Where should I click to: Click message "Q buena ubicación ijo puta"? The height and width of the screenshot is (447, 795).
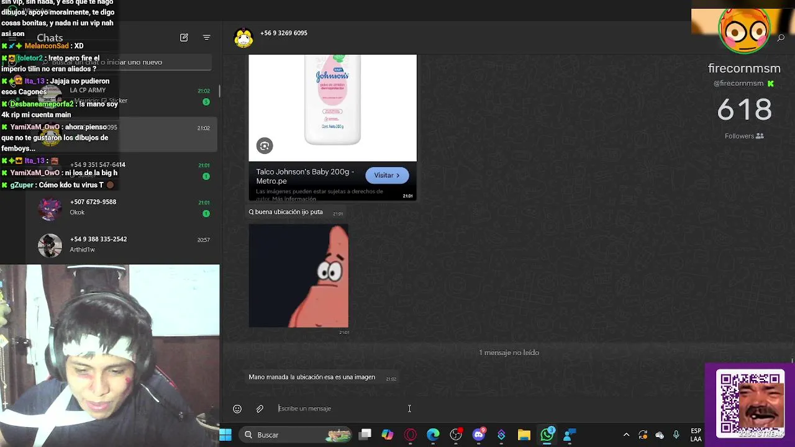click(286, 212)
